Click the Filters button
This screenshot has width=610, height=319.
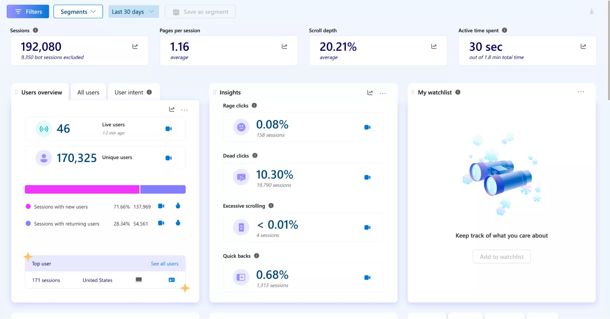[x=28, y=12]
